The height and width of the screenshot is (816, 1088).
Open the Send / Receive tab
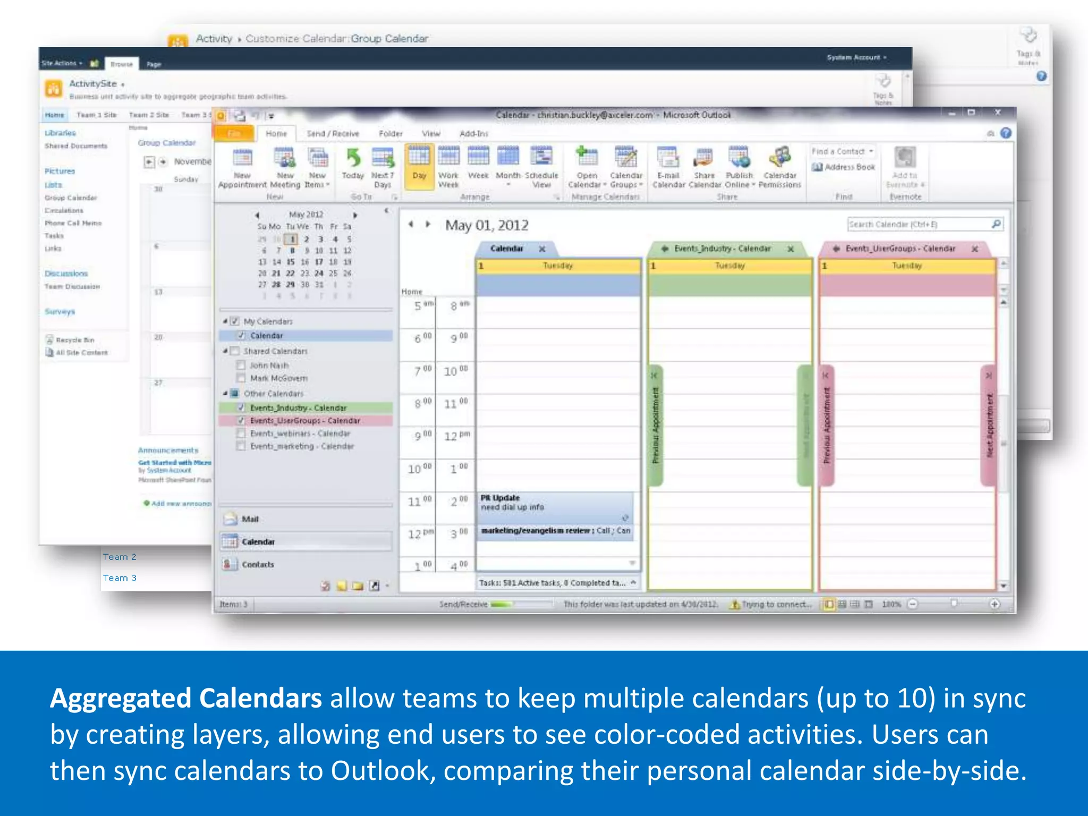coord(333,133)
